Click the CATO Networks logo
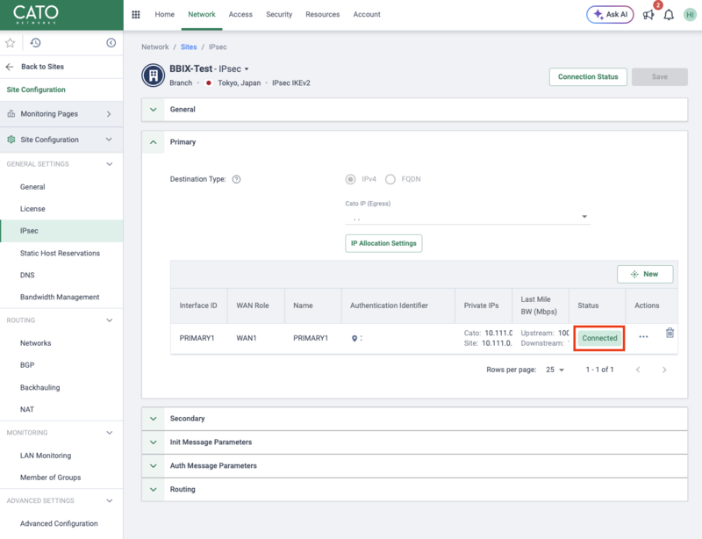Screen dimensions: 702x539 (36, 14)
